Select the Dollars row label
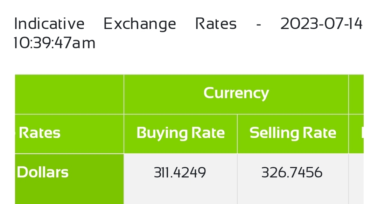 pos(43,172)
